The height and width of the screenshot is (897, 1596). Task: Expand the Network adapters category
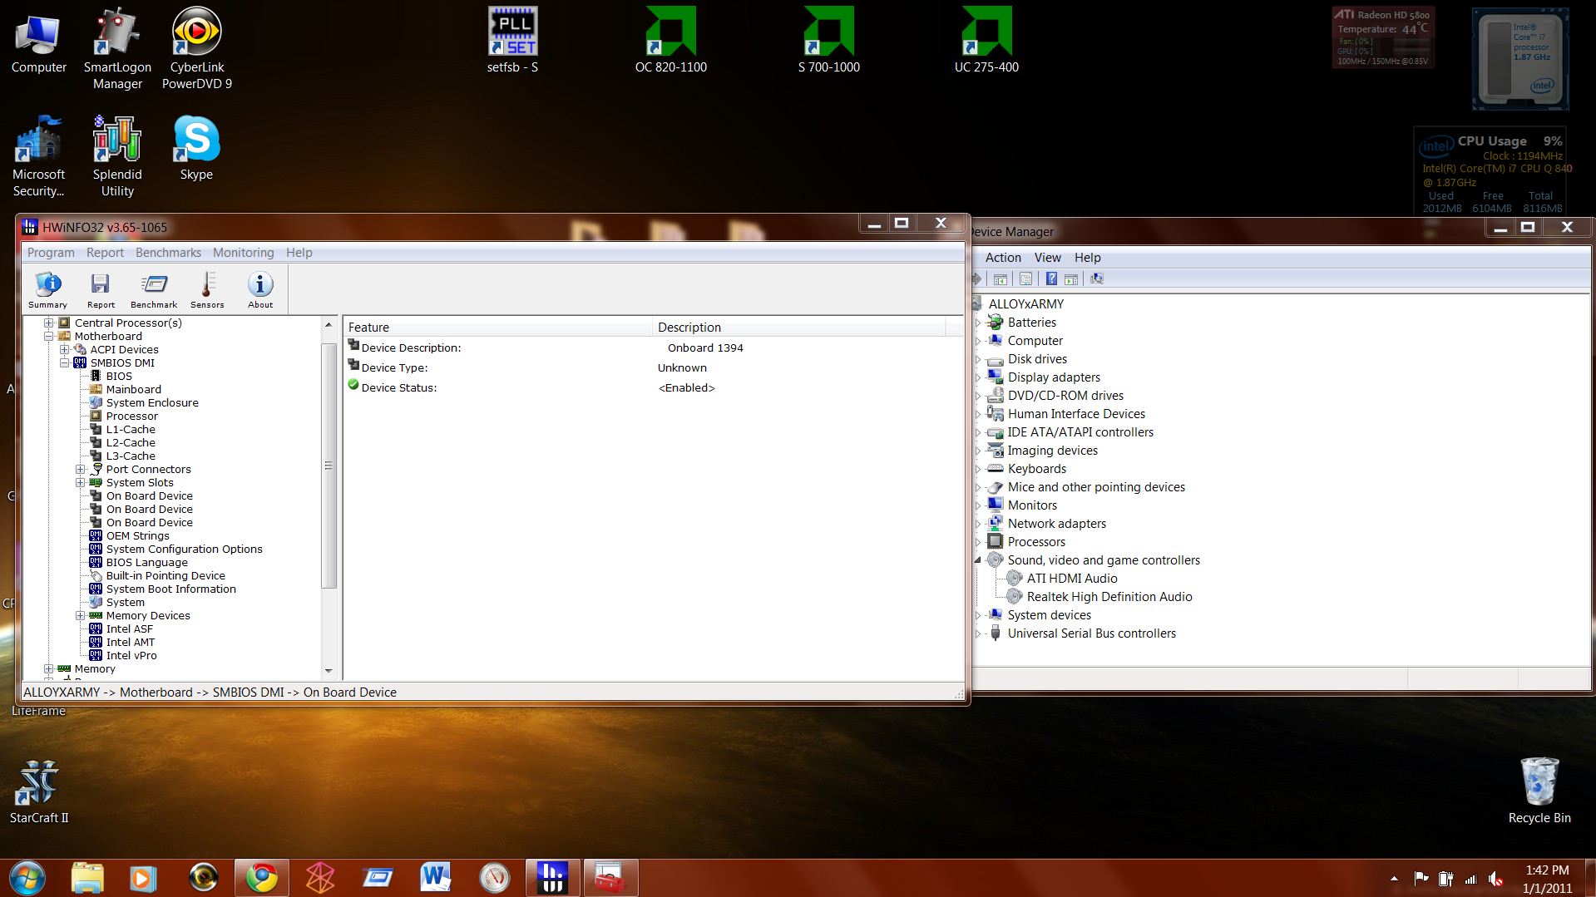(x=978, y=524)
